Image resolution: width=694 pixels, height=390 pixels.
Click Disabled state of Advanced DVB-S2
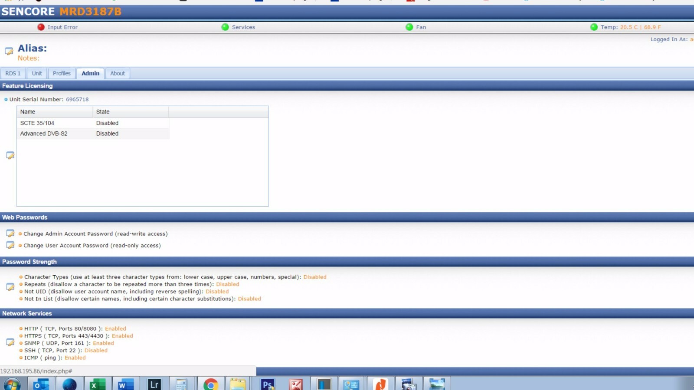[107, 133]
